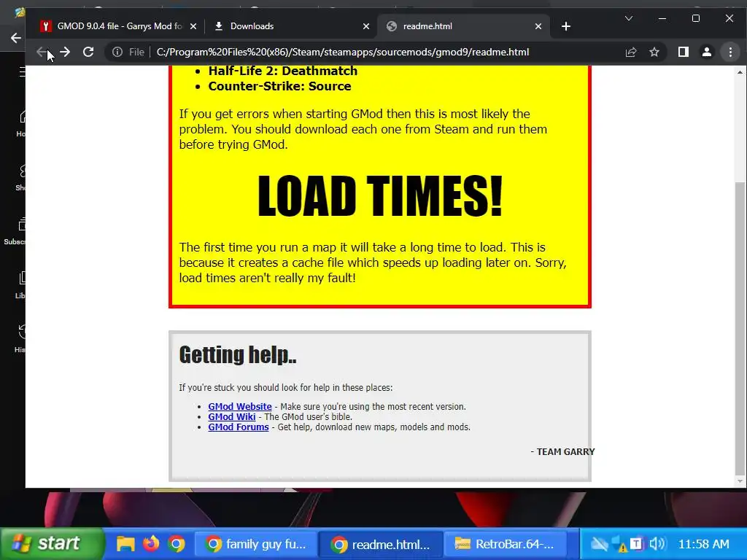Open the Chrome three-dot menu
747x560 pixels.
(730, 52)
